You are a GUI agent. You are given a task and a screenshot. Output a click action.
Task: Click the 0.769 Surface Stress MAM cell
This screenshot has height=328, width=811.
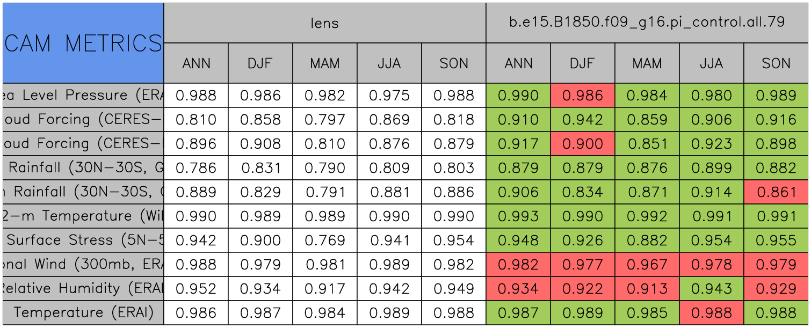point(324,240)
